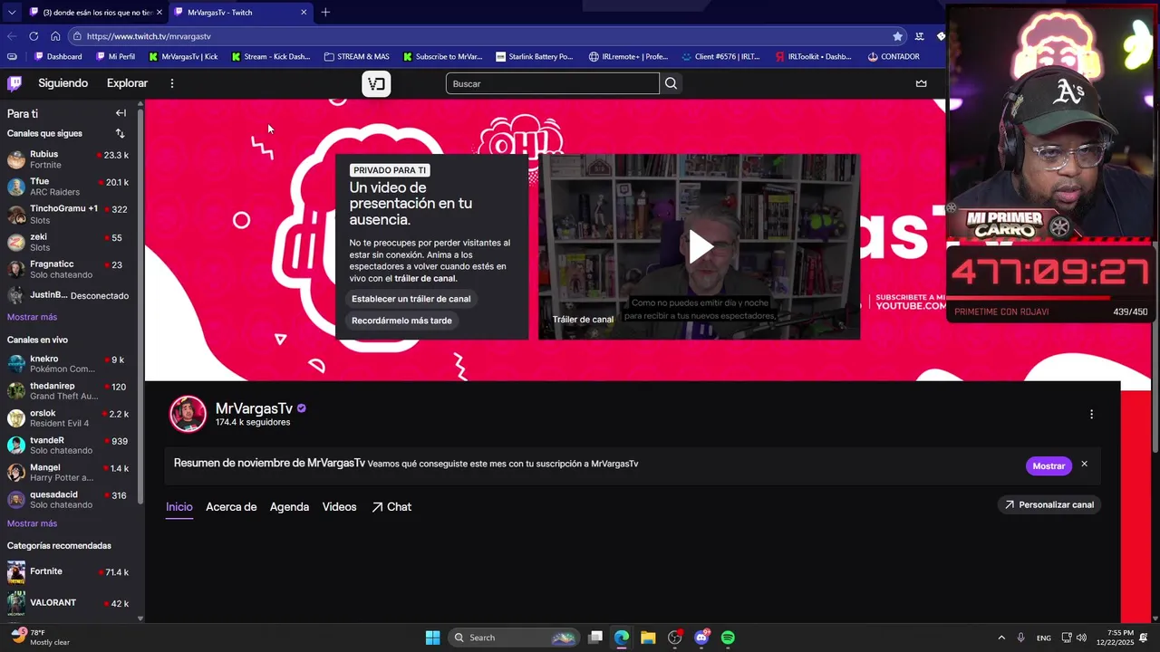Viewport: 1160px width, 652px height.
Task: Click the Twitch logo home icon
Action: tap(14, 83)
